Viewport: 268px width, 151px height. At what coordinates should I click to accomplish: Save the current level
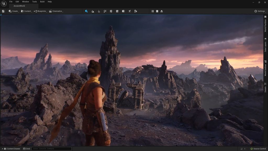3,11
